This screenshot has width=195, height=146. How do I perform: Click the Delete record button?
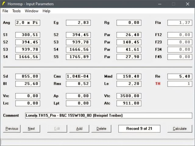pos(101,129)
